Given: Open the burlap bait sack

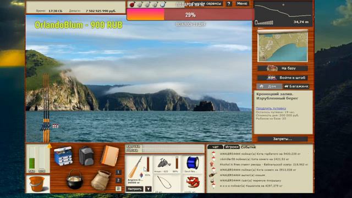Looking at the screenshot, I should (101, 180).
